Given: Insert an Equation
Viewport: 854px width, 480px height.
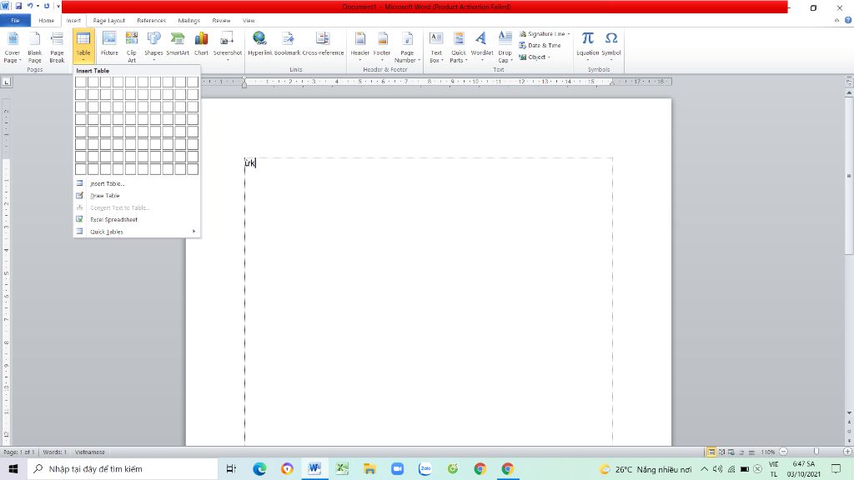Looking at the screenshot, I should click(587, 46).
